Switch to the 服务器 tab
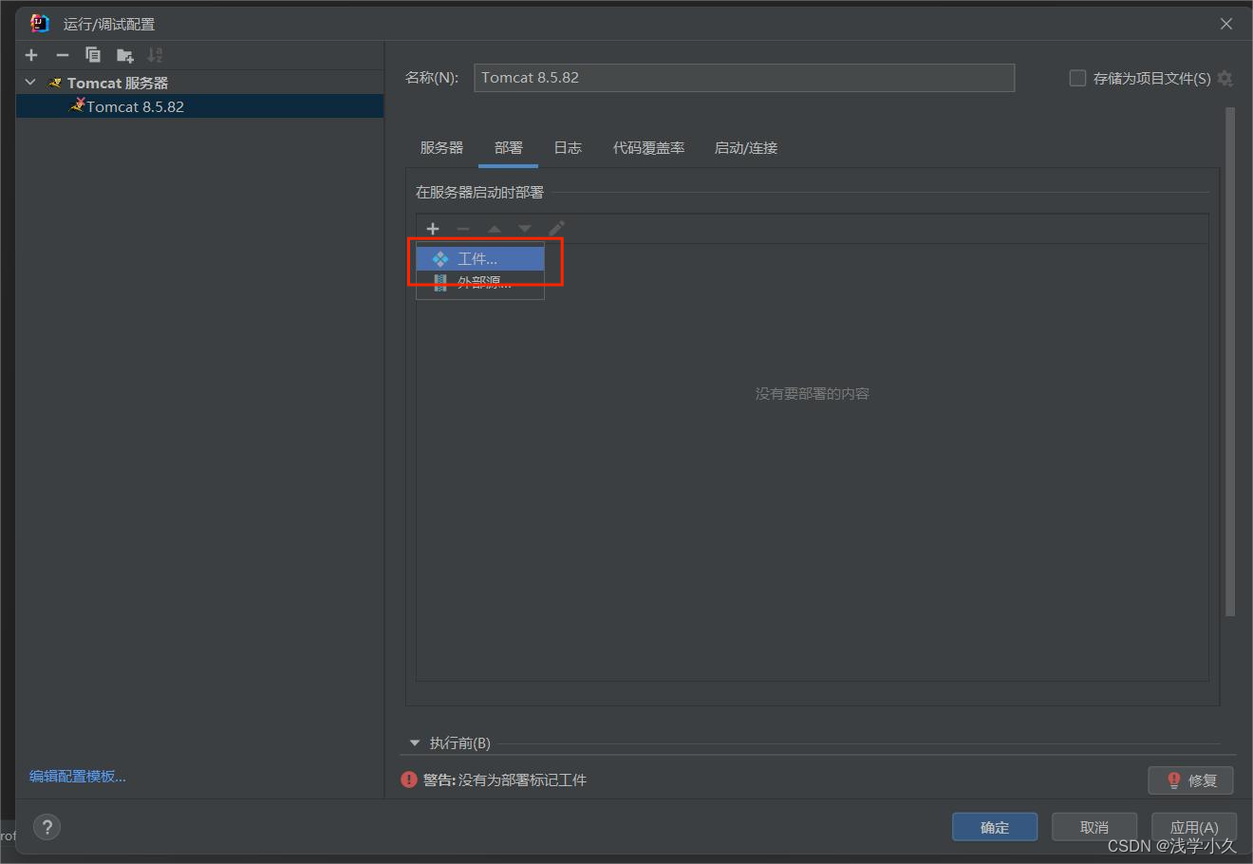Viewport: 1253px width, 864px height. pos(441,147)
